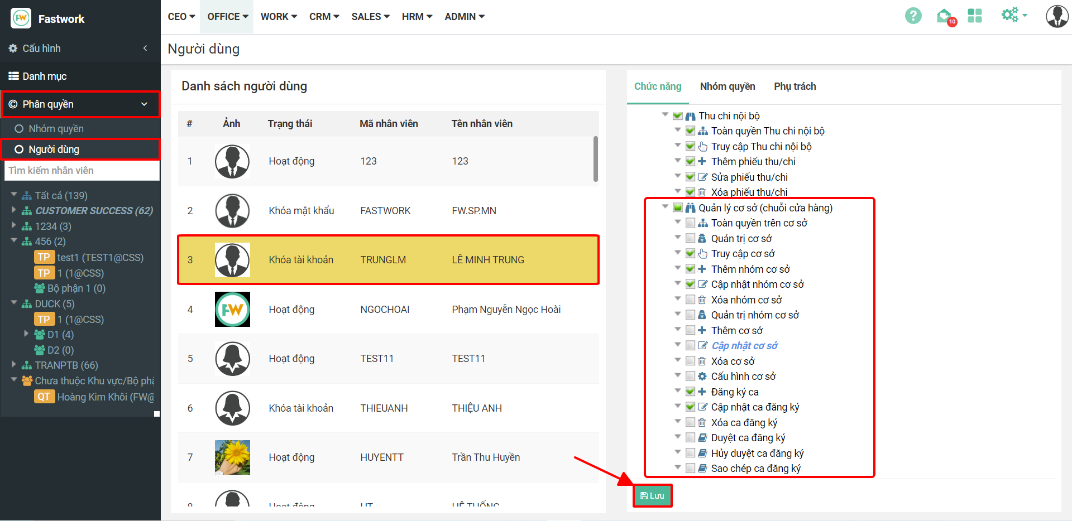Viewport: 1072px width, 521px height.
Task: Open the OFFICE dropdown menu
Action: click(x=228, y=17)
